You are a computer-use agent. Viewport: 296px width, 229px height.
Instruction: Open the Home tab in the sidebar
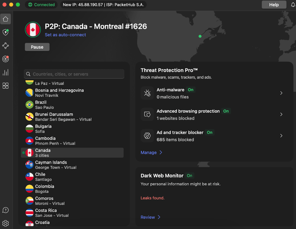(5, 19)
